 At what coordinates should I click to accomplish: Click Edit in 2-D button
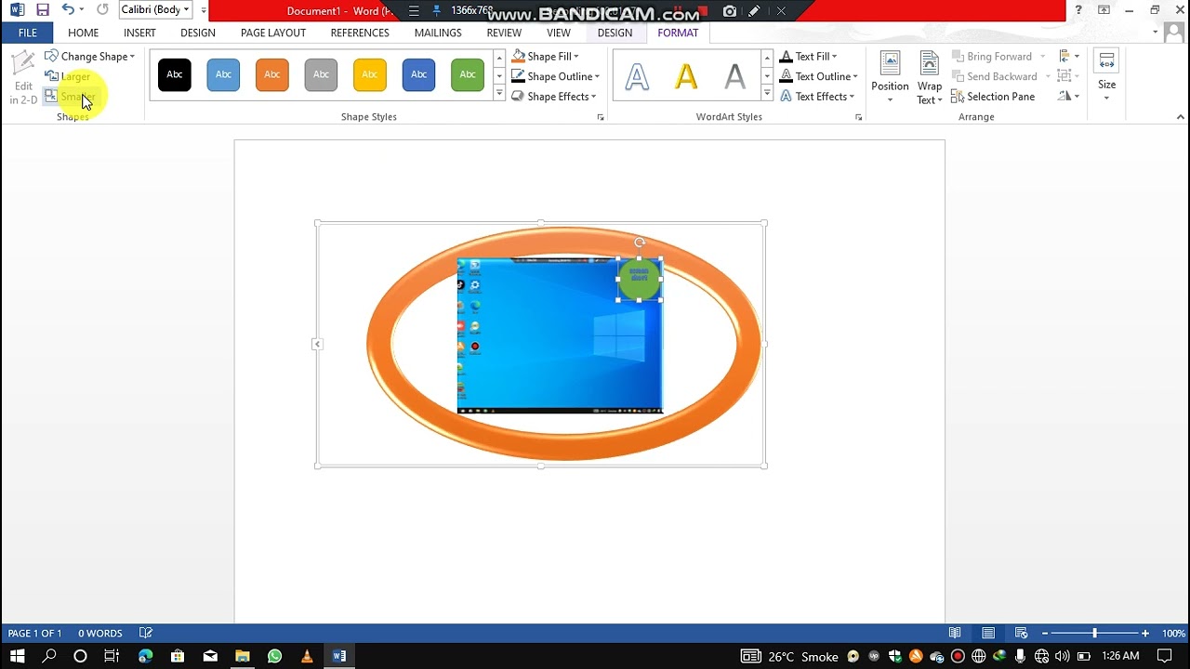click(x=23, y=78)
